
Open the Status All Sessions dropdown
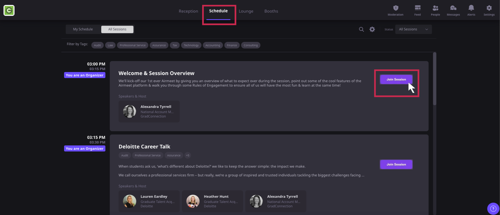pos(413,29)
